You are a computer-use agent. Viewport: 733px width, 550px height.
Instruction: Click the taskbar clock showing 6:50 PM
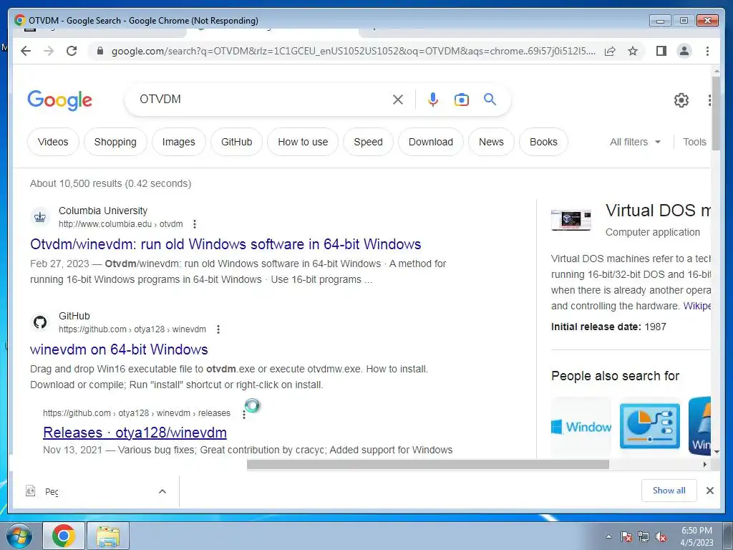[696, 536]
